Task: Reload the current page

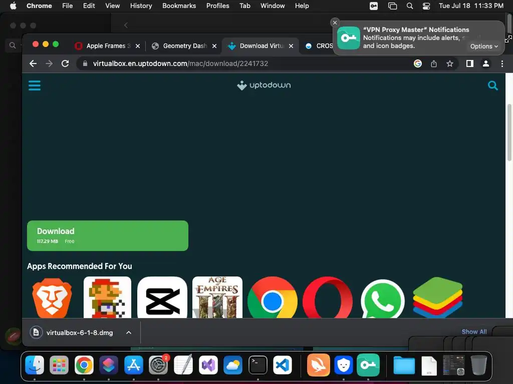Action: coord(65,63)
